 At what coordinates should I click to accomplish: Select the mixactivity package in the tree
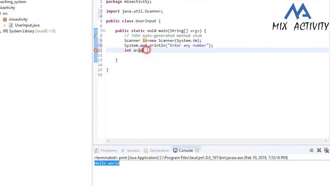coord(18,19)
